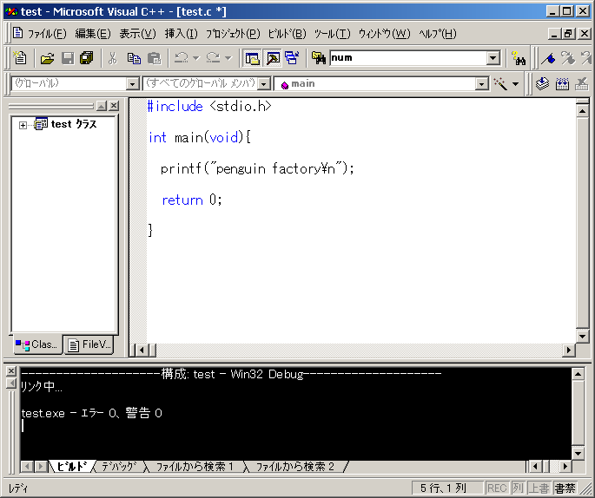This screenshot has height=498, width=595.
Task: Open the global members filter dropdown
Action: tap(264, 84)
